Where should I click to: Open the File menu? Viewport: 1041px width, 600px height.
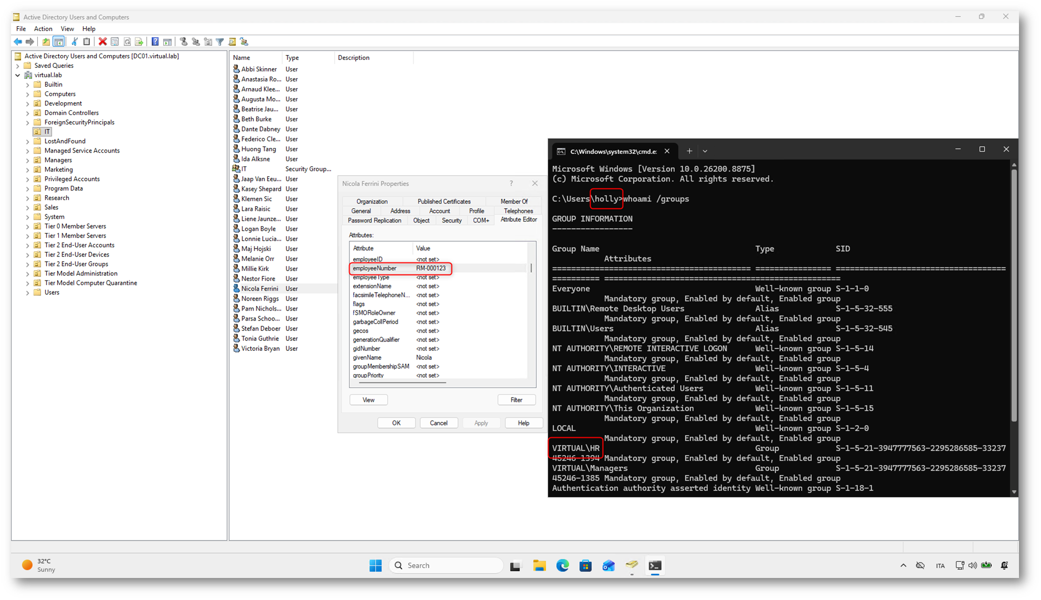tap(21, 29)
